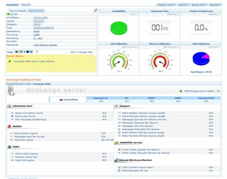This screenshot has height=179, width=227.
Task: Click the Connections purple icon
Action: click(x=61, y=100)
